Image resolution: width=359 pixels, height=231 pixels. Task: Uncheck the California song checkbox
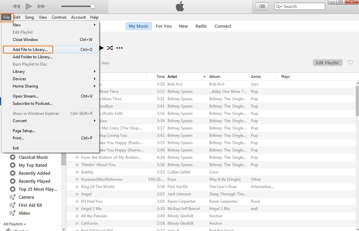[x=77, y=223]
